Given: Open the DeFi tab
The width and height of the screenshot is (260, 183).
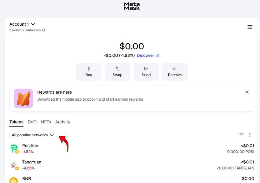Looking at the screenshot, I should pos(32,122).
